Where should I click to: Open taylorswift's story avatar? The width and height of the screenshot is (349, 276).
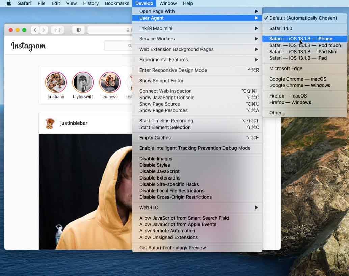click(x=83, y=82)
